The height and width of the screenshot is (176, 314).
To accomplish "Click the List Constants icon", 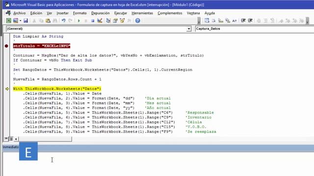I will (x=214, y=21).
